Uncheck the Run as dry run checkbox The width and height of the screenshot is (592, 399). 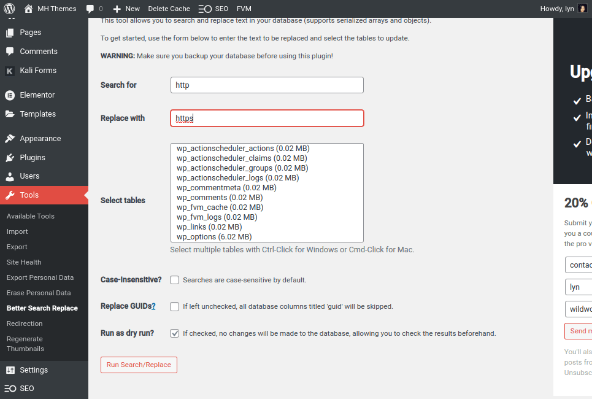[x=174, y=333]
